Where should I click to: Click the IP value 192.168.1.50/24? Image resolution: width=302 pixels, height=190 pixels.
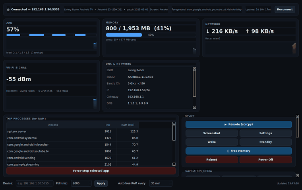139,90
